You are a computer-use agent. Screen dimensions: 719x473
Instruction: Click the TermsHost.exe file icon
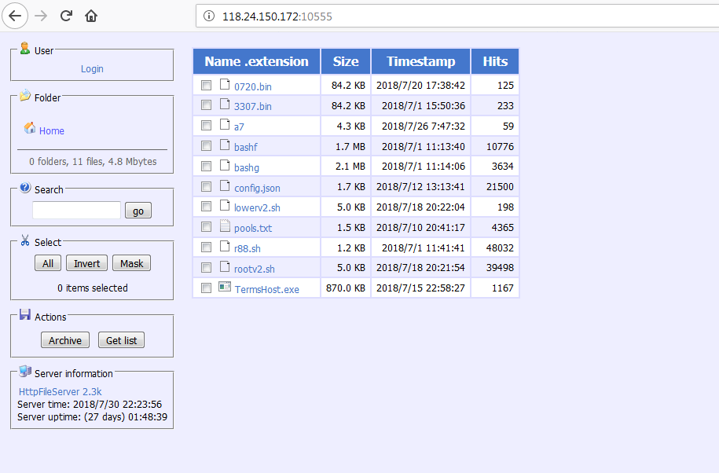coord(225,287)
